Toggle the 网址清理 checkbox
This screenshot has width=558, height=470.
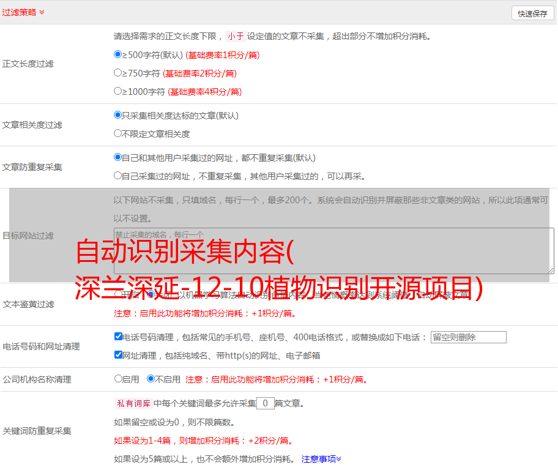point(119,355)
